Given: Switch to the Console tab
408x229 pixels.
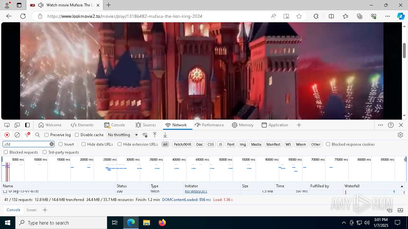Looking at the screenshot, I should (115, 125).
